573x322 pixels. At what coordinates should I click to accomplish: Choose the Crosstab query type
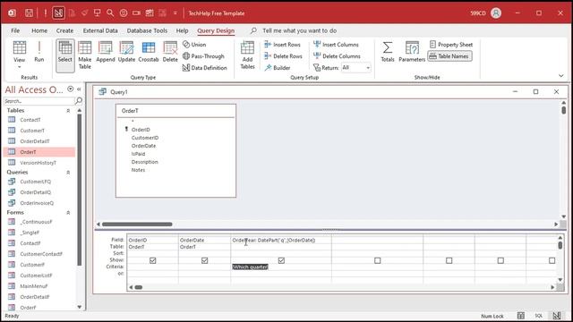point(149,52)
